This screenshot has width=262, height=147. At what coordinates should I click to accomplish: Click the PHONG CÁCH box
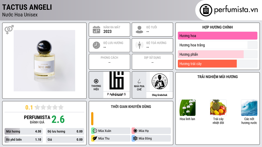tap(110, 62)
